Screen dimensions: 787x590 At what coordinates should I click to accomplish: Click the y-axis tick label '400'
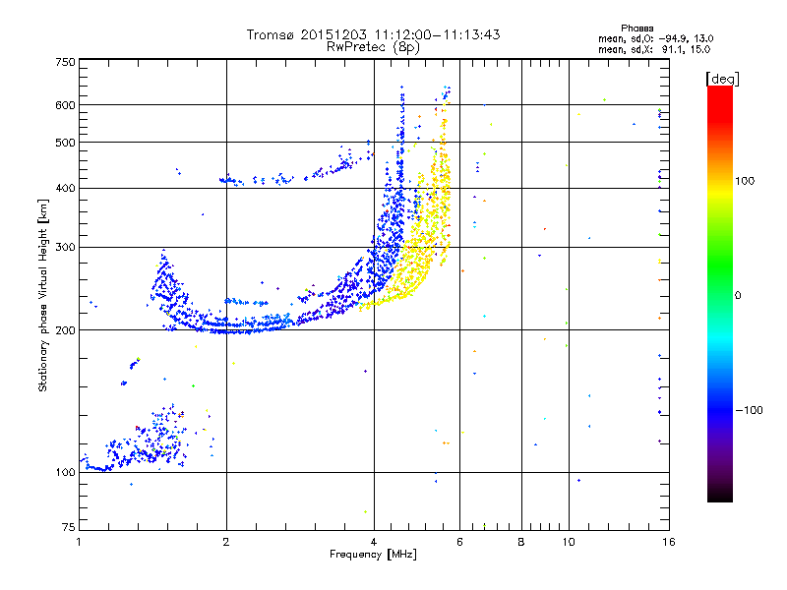pos(65,188)
